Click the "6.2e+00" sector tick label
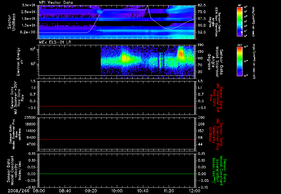Viewport: 281px width, 194px height. point(28,32)
